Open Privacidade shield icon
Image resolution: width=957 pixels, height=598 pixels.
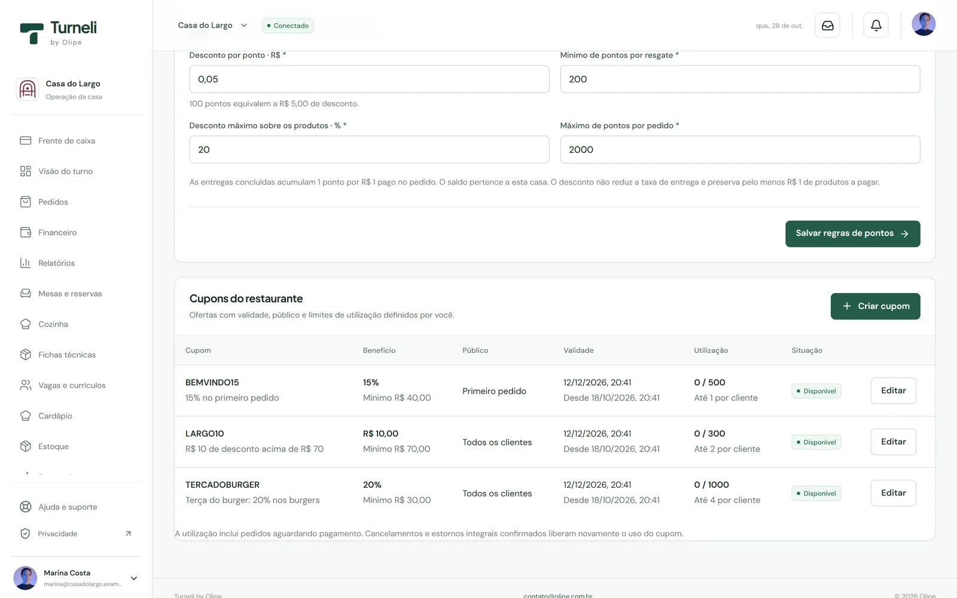click(x=25, y=533)
